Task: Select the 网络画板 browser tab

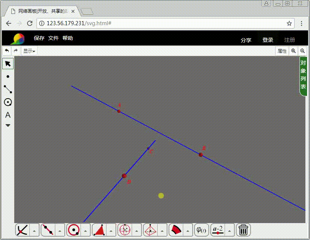Action: pyautogui.click(x=41, y=11)
